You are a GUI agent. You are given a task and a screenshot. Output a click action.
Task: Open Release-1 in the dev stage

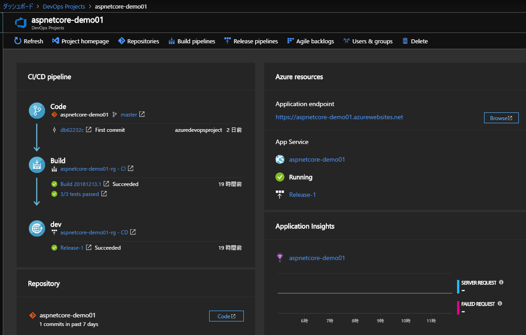click(x=72, y=247)
